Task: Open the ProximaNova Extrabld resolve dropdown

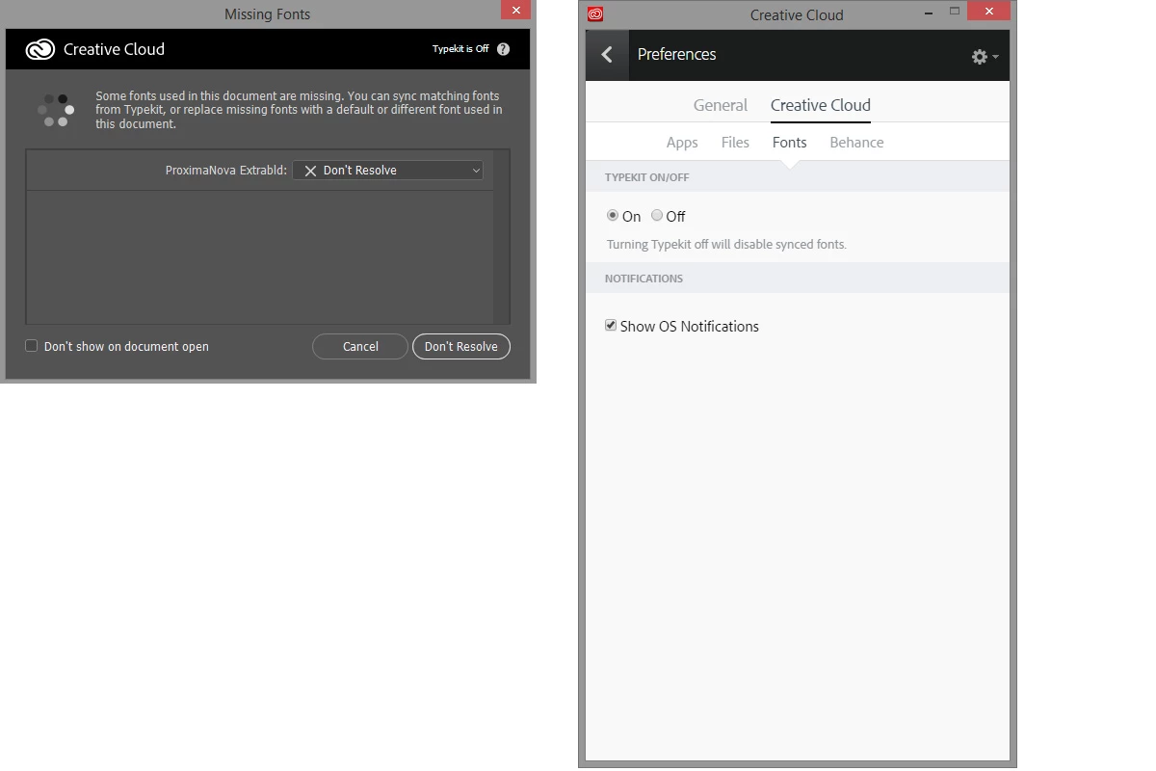Action: pyautogui.click(x=387, y=171)
